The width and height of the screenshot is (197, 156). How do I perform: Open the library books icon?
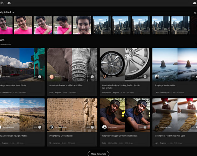coord(2,3)
